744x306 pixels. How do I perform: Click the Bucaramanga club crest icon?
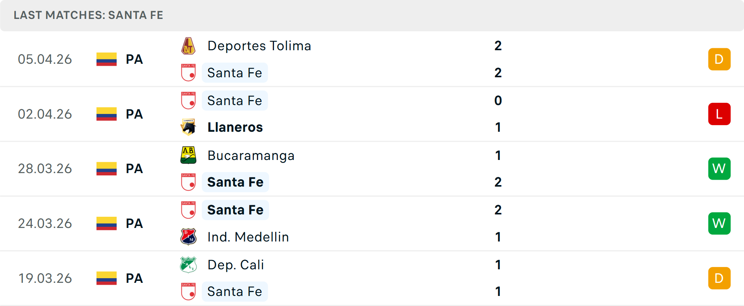point(188,155)
